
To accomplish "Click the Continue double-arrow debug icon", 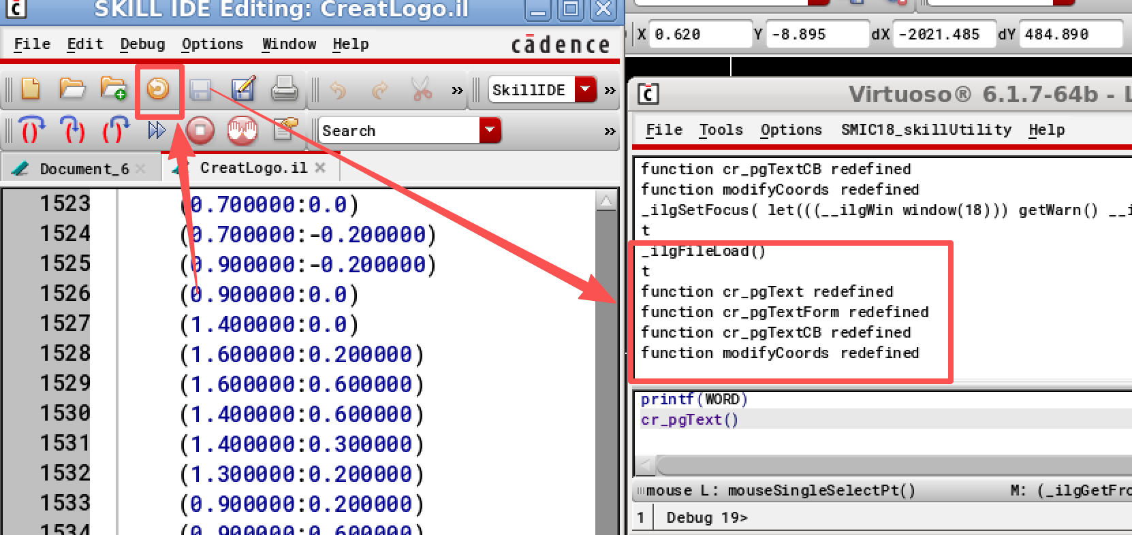I will pos(157,129).
